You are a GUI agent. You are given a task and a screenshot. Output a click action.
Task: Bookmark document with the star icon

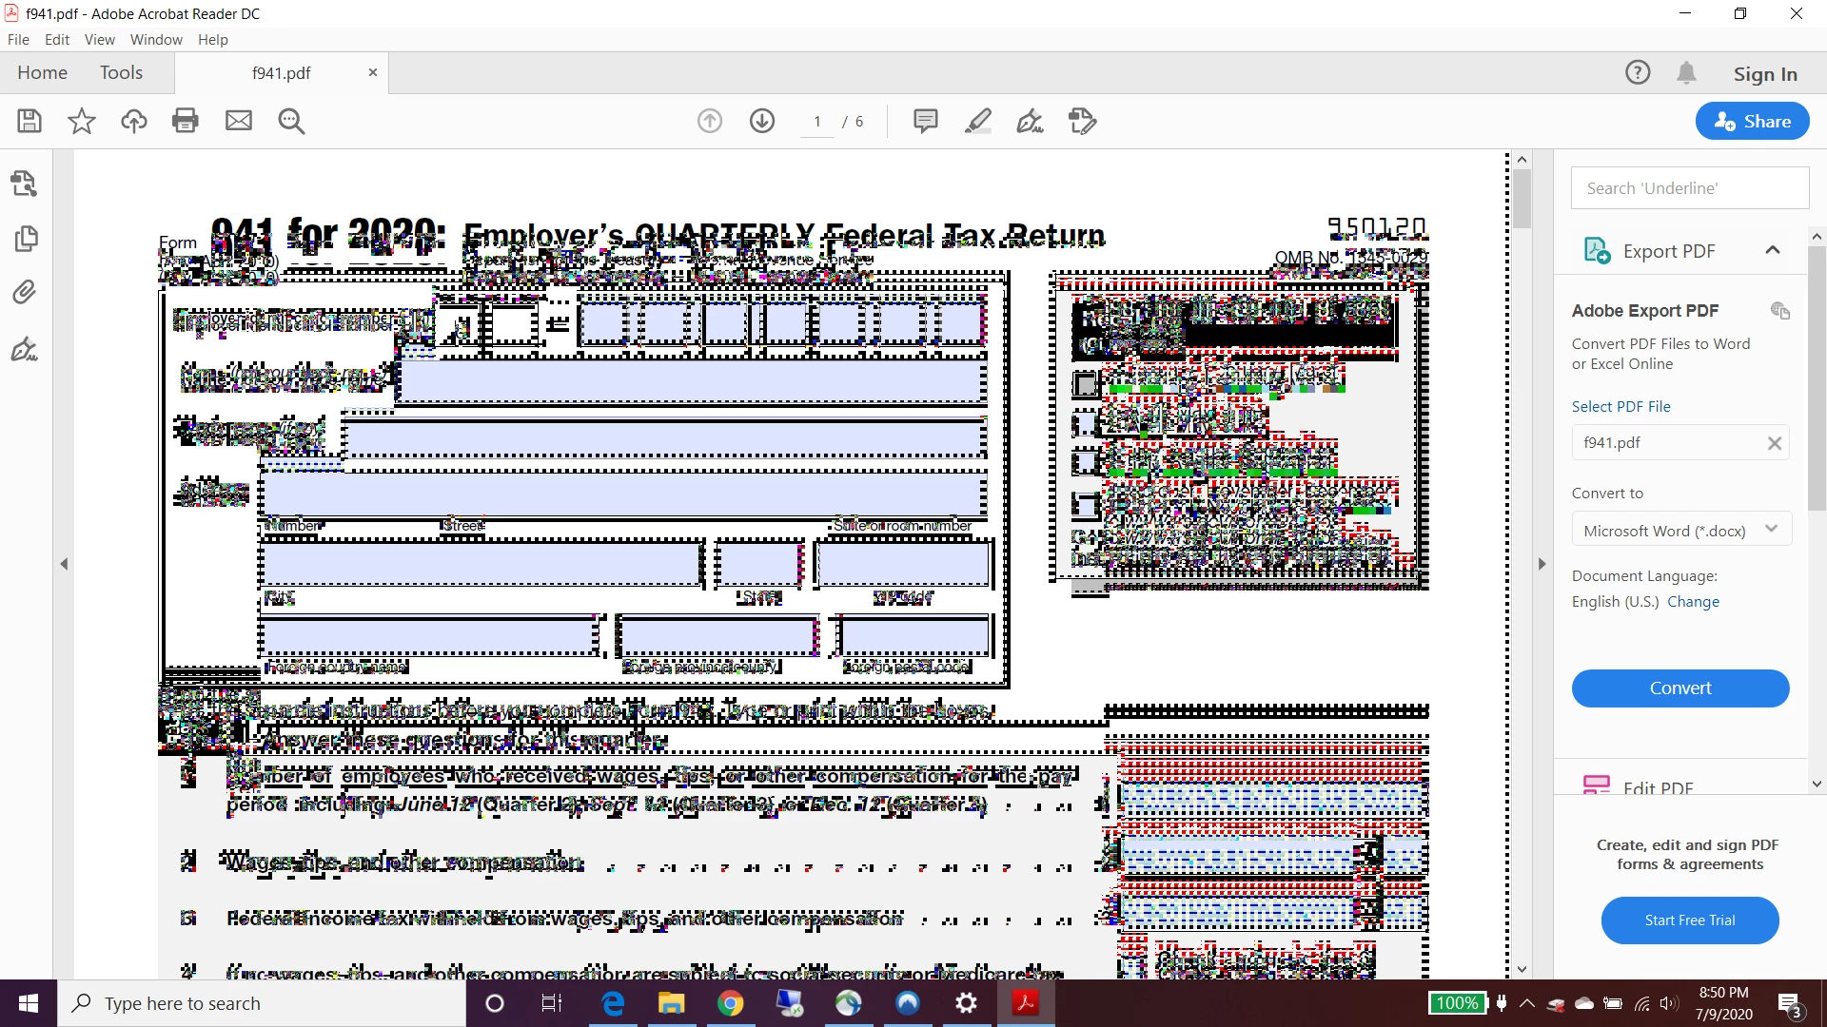[x=82, y=121]
